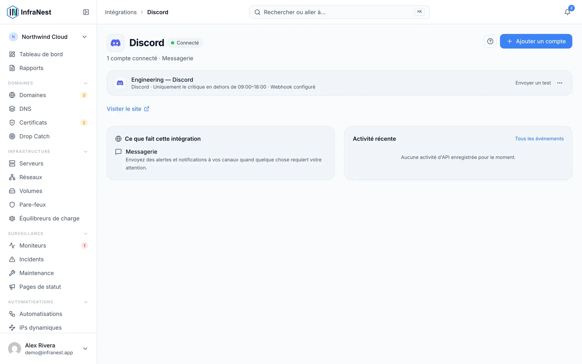The image size is (582, 364).
Task: Follow the Visiter le site link
Action: [128, 109]
